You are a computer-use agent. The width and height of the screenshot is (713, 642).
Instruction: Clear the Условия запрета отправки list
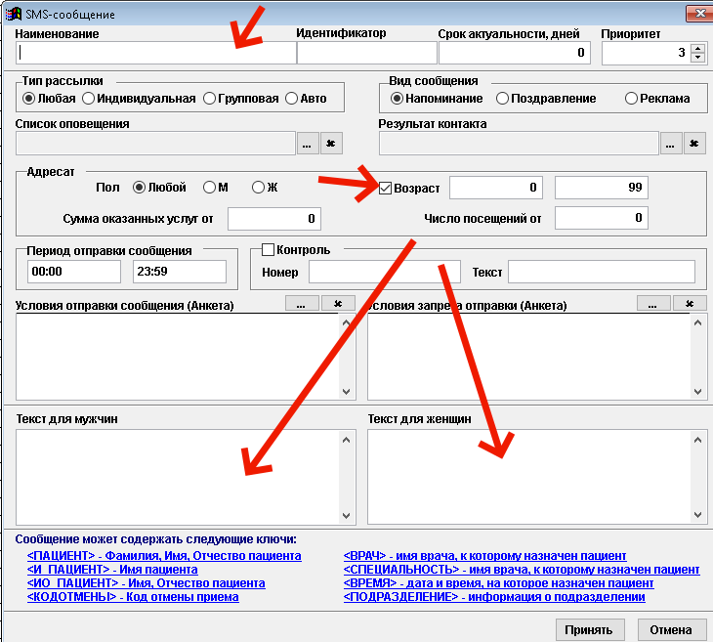(690, 304)
